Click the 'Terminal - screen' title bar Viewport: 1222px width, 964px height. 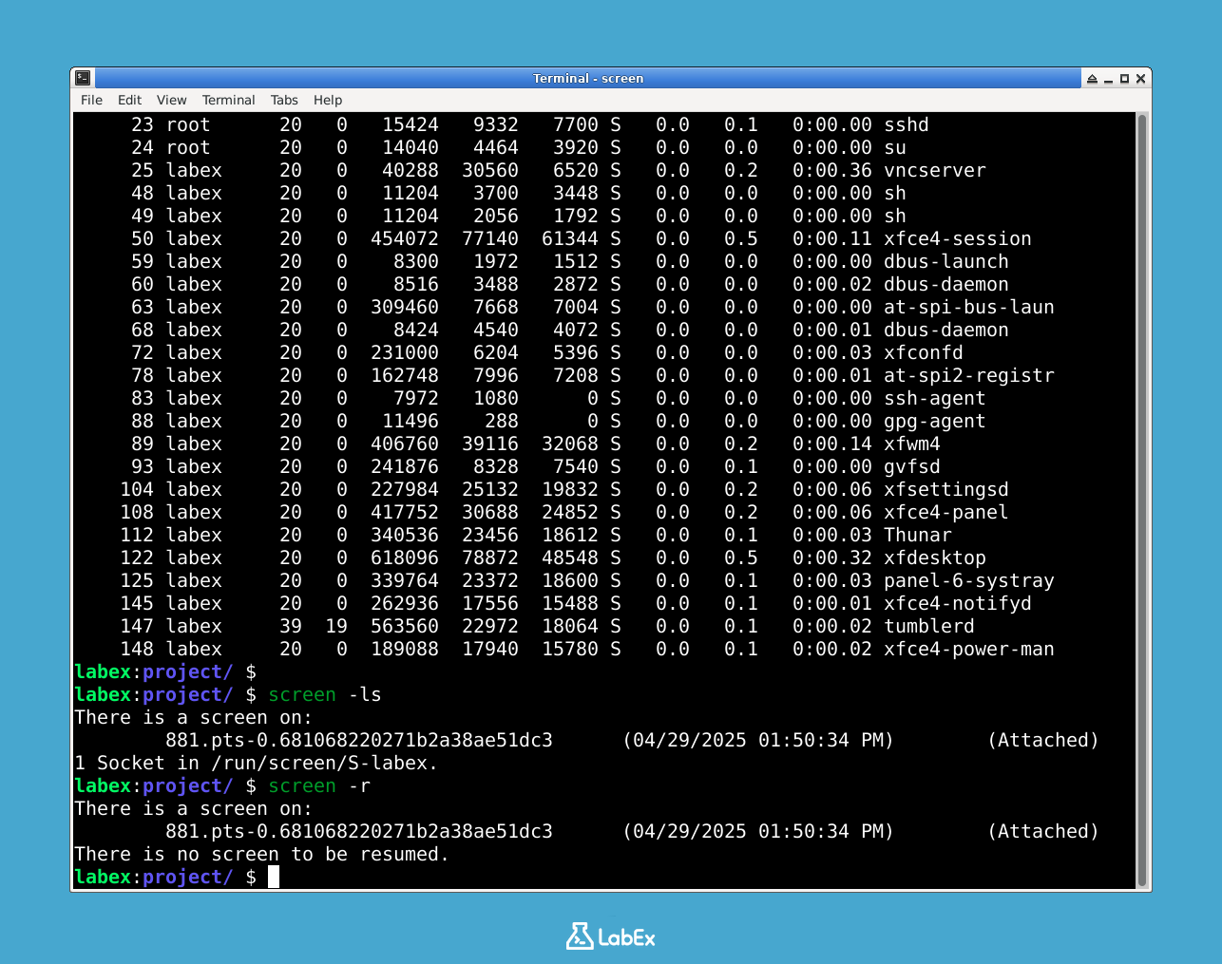click(x=587, y=79)
